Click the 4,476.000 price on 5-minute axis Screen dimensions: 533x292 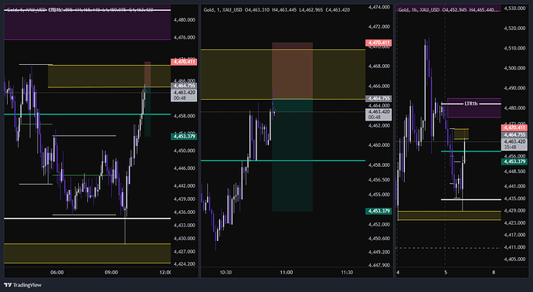(185, 37)
